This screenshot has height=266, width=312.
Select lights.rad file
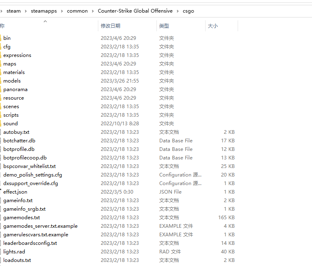(x=14, y=252)
